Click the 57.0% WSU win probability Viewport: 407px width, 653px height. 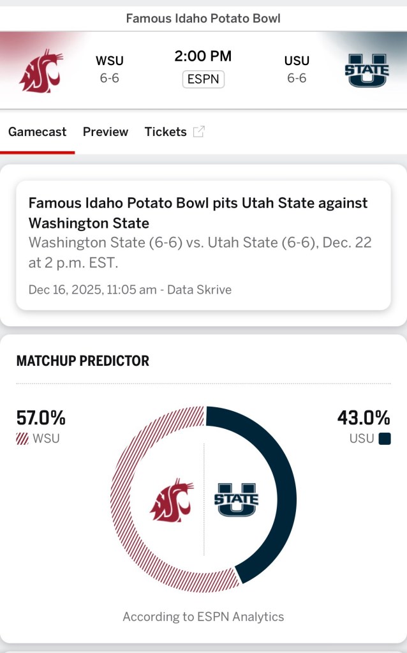[41, 418]
